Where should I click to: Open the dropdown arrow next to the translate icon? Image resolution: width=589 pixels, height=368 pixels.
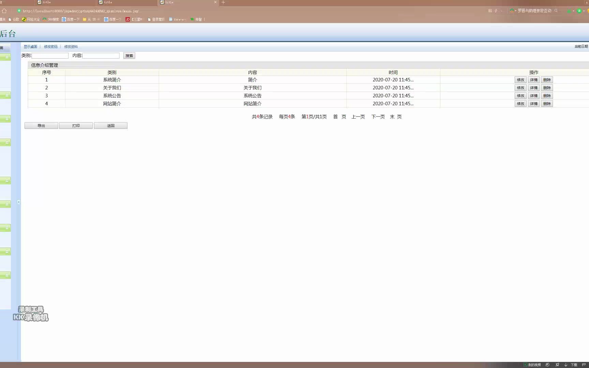(x=584, y=11)
